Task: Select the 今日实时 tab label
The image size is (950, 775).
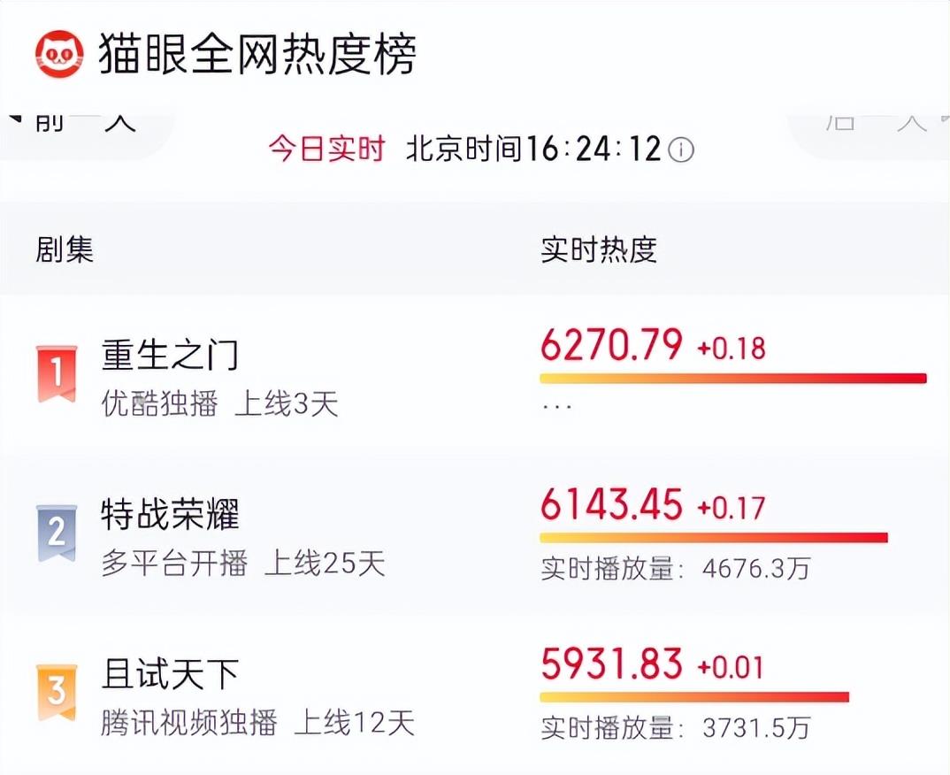Action: pyautogui.click(x=326, y=149)
